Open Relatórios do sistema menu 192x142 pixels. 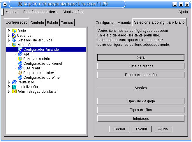[x=40, y=12]
